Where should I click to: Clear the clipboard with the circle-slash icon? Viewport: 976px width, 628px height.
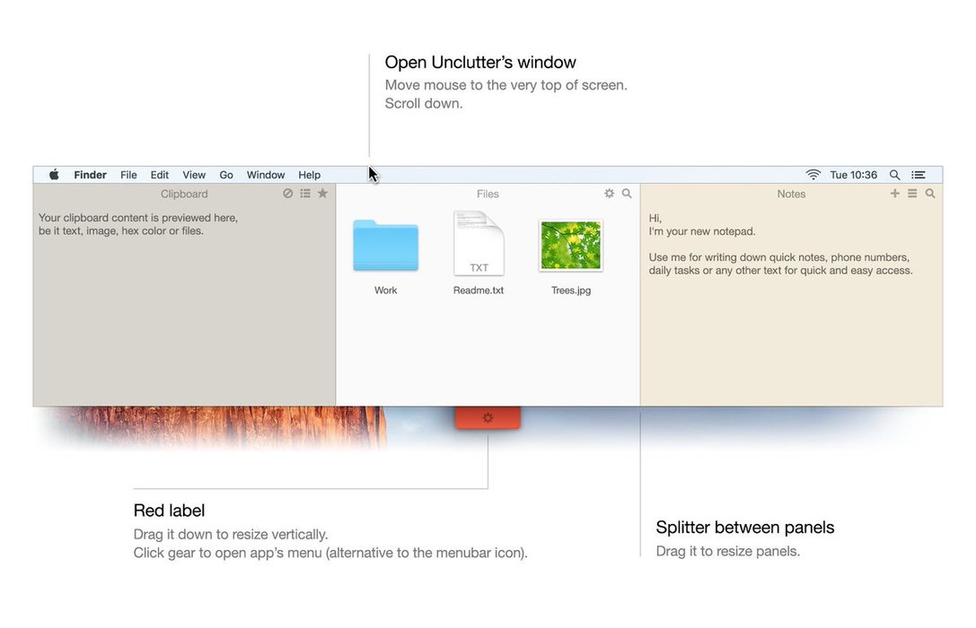(287, 194)
